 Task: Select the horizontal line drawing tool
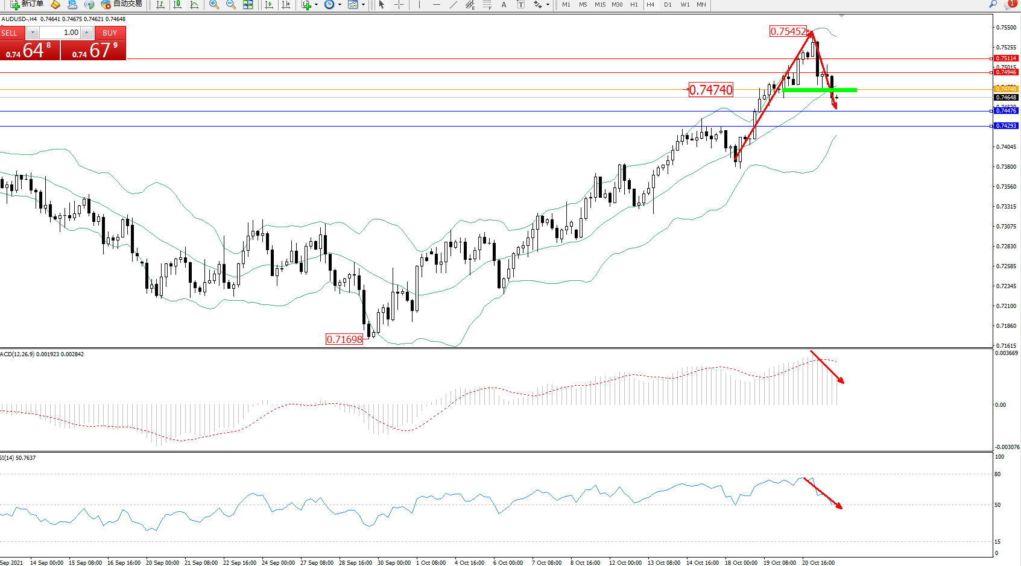436,4
